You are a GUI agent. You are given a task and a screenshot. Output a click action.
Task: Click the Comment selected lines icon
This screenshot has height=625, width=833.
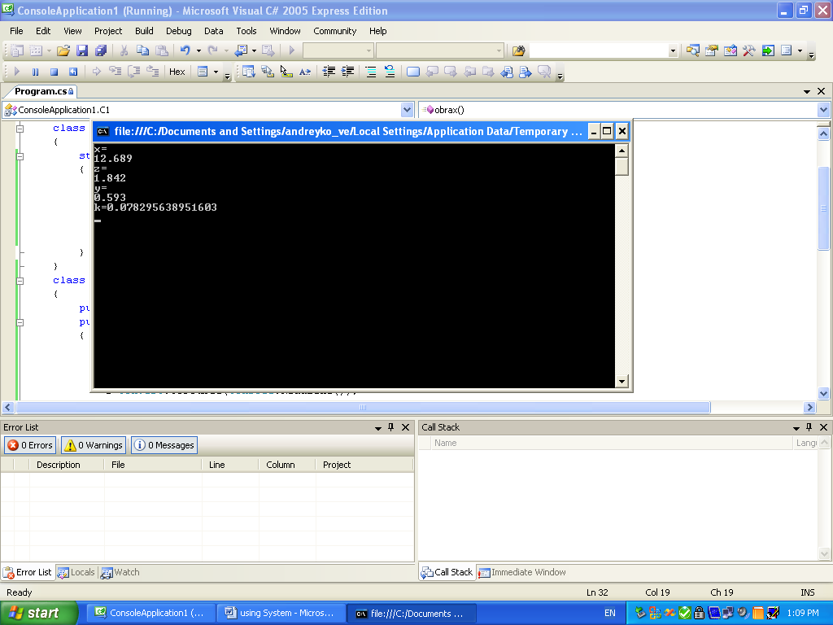tap(371, 72)
